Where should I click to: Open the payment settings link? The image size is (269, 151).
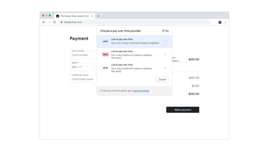pyautogui.click(x=141, y=91)
